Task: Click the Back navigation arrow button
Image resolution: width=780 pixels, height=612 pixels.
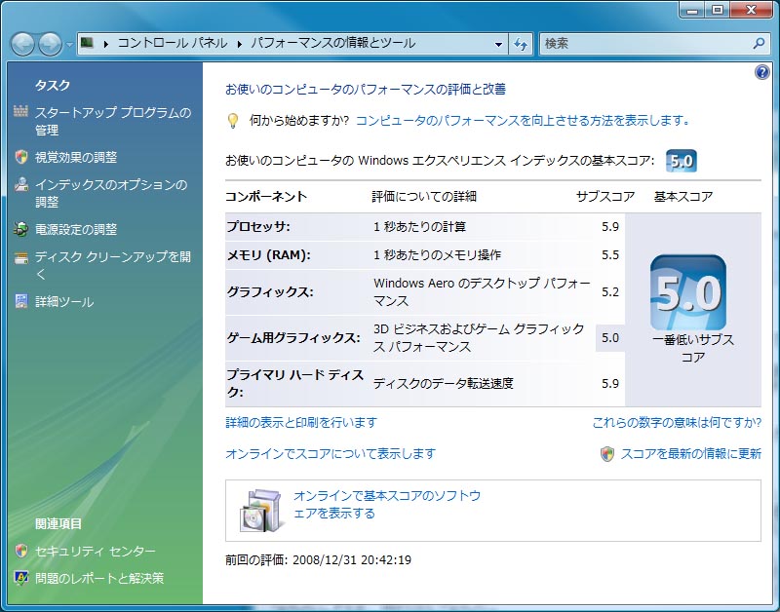Action: (x=22, y=44)
